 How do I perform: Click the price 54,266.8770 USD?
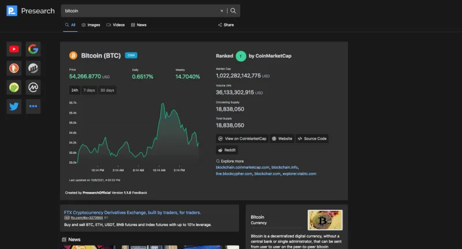(90, 77)
